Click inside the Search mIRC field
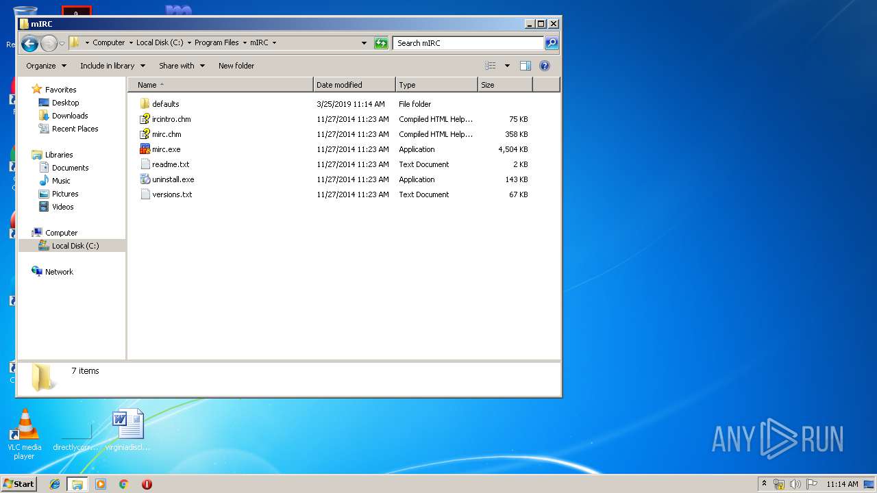 click(x=469, y=43)
